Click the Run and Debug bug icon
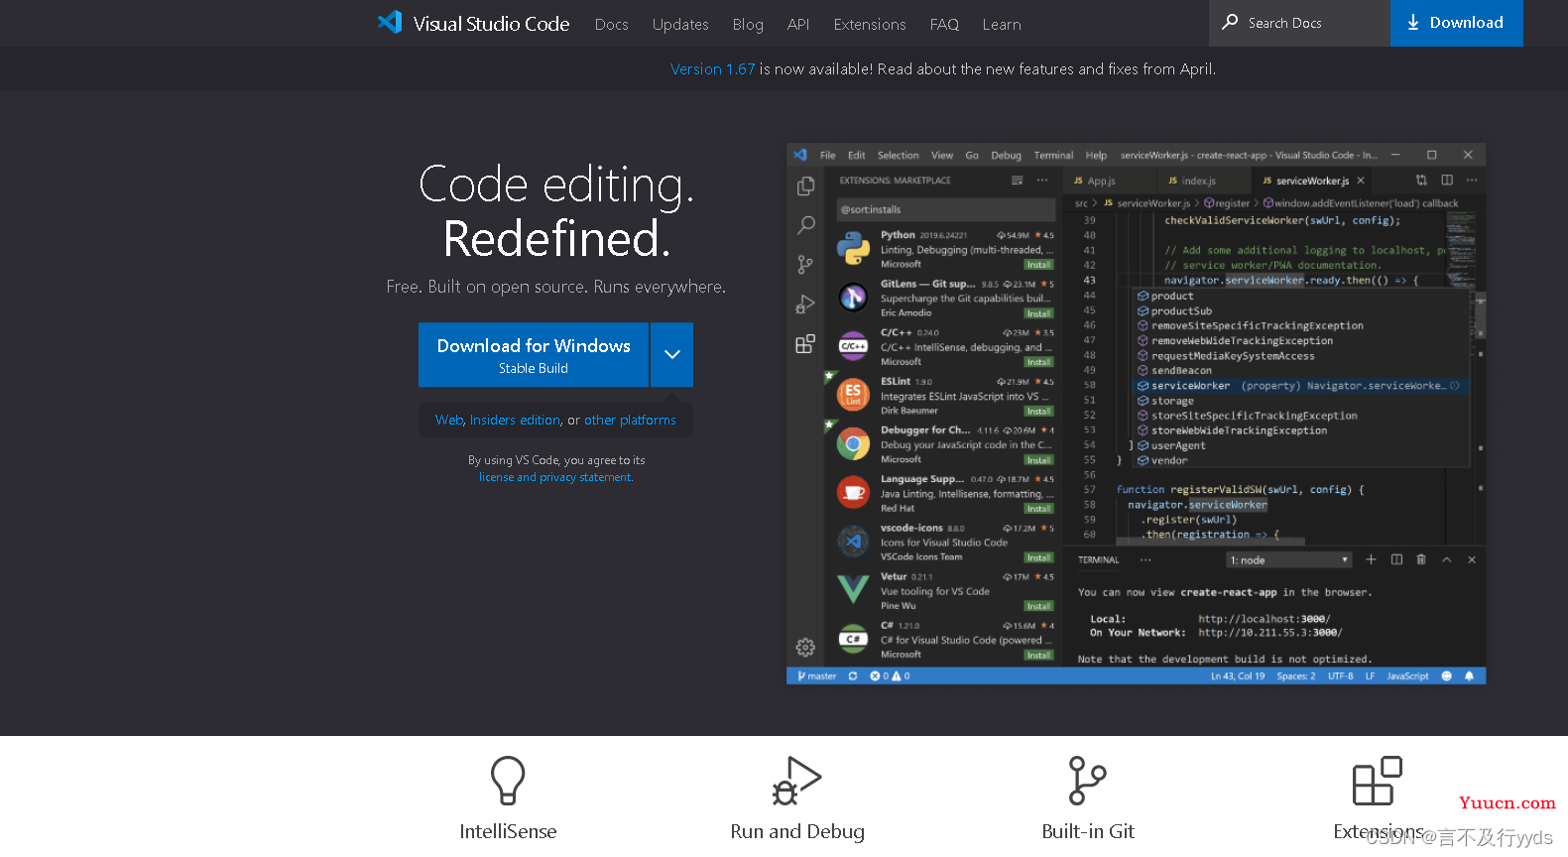 797,781
